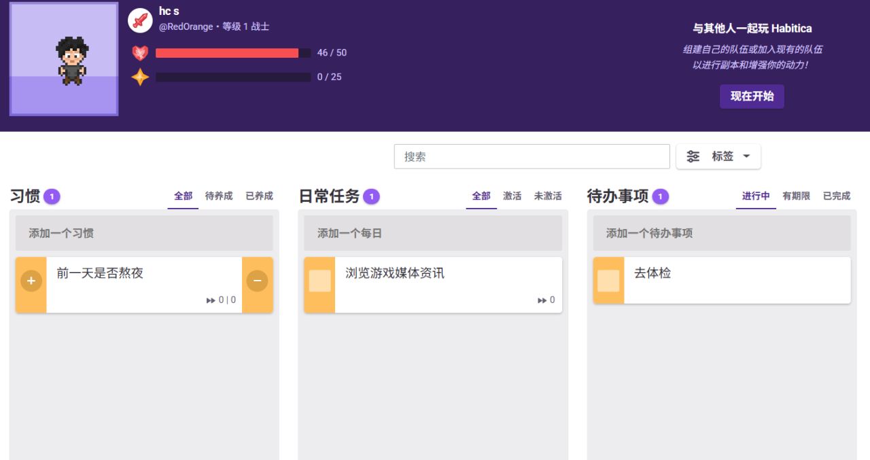This screenshot has width=870, height=460.
Task: Click the filter sliders icon beside 标签
Action: click(693, 156)
